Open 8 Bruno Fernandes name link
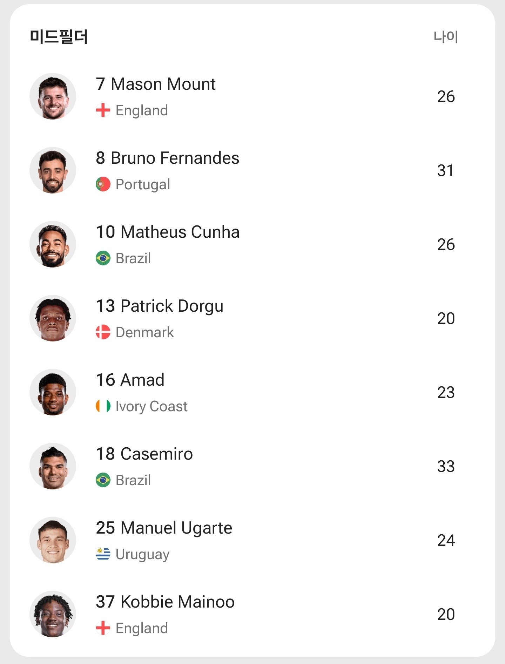The height and width of the screenshot is (664, 505). pos(167,158)
